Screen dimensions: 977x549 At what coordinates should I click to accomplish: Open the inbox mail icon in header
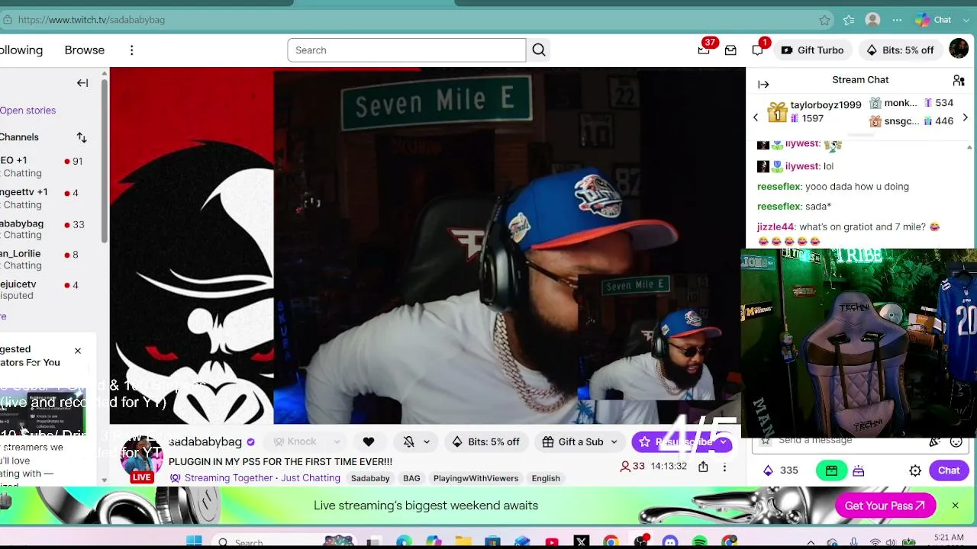pyautogui.click(x=730, y=50)
